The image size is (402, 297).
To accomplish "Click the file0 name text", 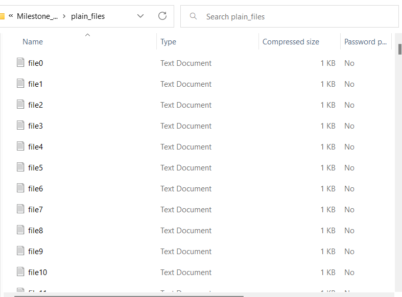I will coord(35,63).
